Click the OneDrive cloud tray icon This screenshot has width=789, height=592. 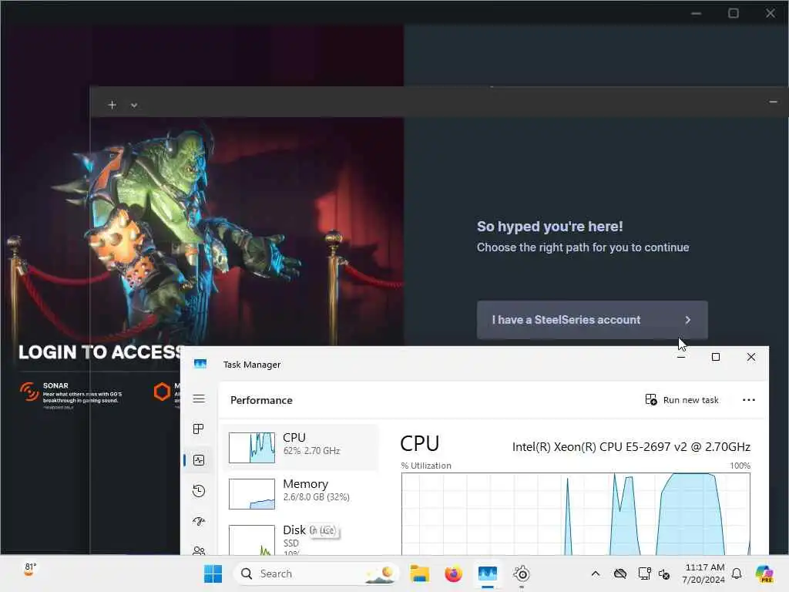[620, 573]
